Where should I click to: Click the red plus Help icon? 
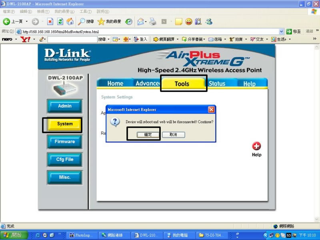click(256, 146)
